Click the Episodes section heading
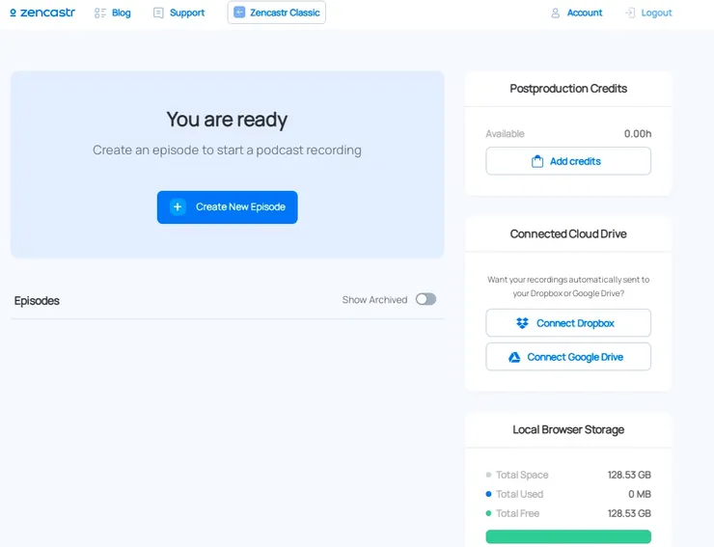Screen dimensions: 714x547 [x=37, y=301]
